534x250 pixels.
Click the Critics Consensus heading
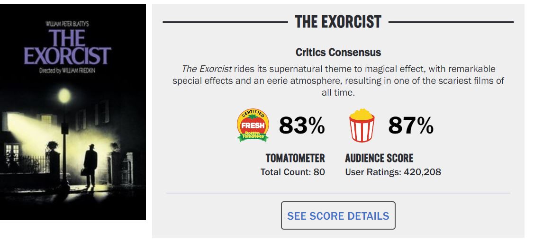[x=338, y=52]
